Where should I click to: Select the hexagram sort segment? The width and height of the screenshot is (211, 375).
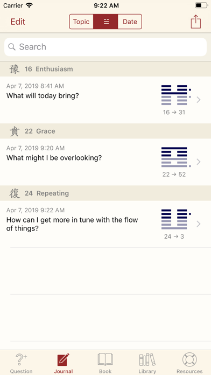tap(105, 22)
